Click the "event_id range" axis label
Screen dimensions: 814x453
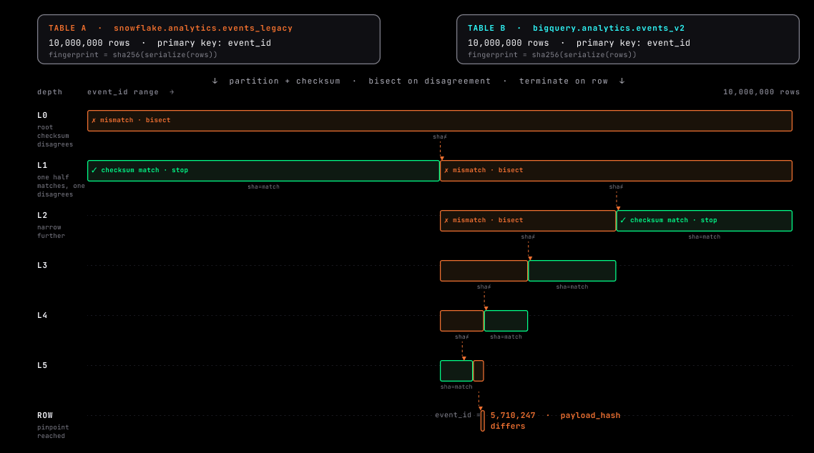(123, 91)
